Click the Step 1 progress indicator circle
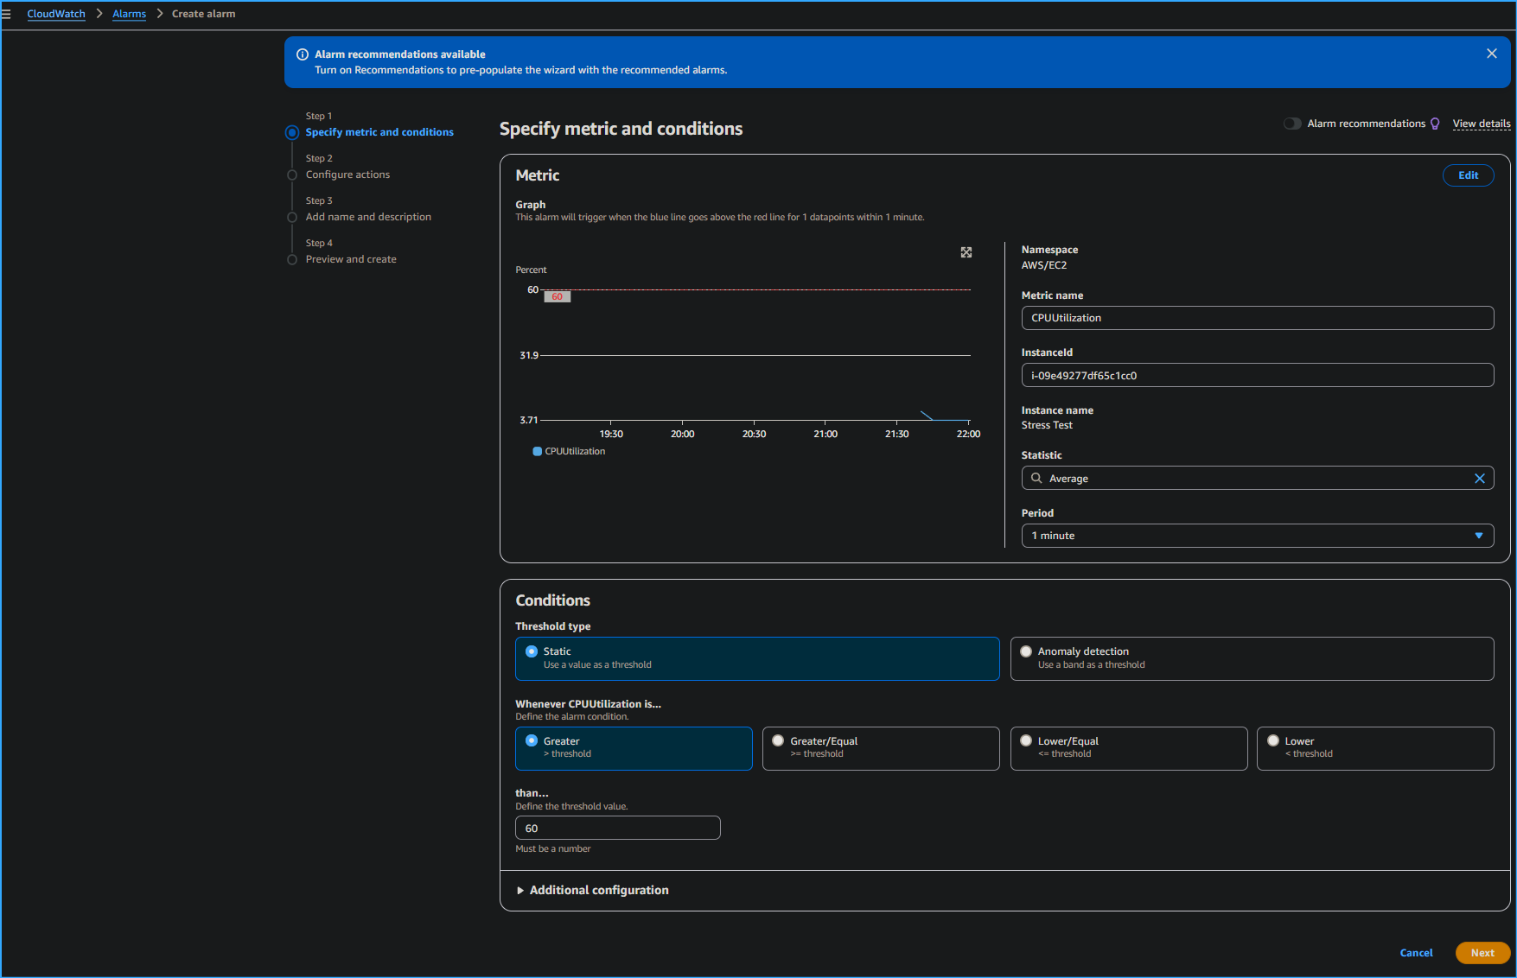Image resolution: width=1517 pixels, height=978 pixels. point(291,132)
